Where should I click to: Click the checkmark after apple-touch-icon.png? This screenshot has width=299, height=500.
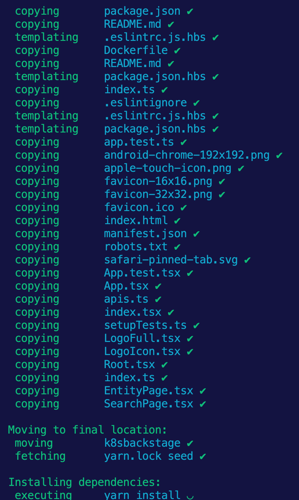click(241, 168)
